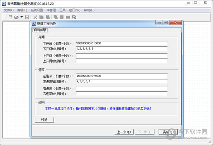Open the 库管理 menu

51,10
